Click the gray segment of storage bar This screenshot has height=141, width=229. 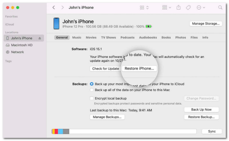[66, 131]
